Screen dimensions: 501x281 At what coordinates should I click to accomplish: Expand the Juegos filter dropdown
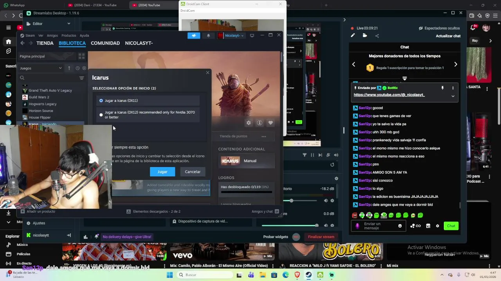tap(41, 68)
